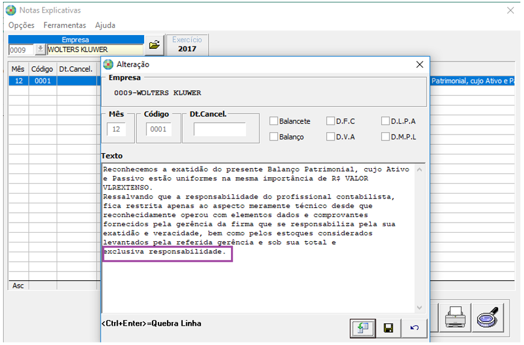The height and width of the screenshot is (345, 524).
Task: Open search with magnifying glass icon
Action: pos(488,317)
